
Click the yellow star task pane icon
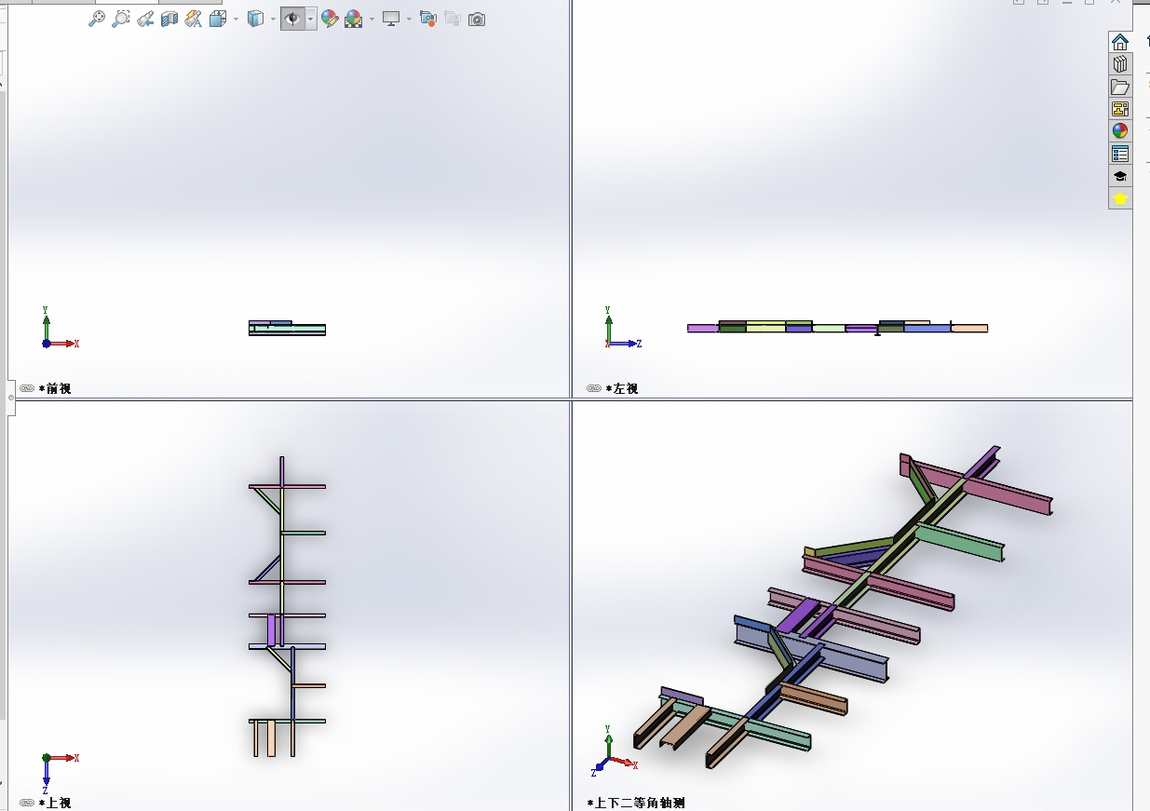[x=1120, y=198]
